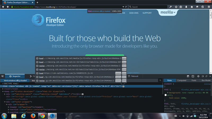Switch to the Network tab

click(x=133, y=76)
